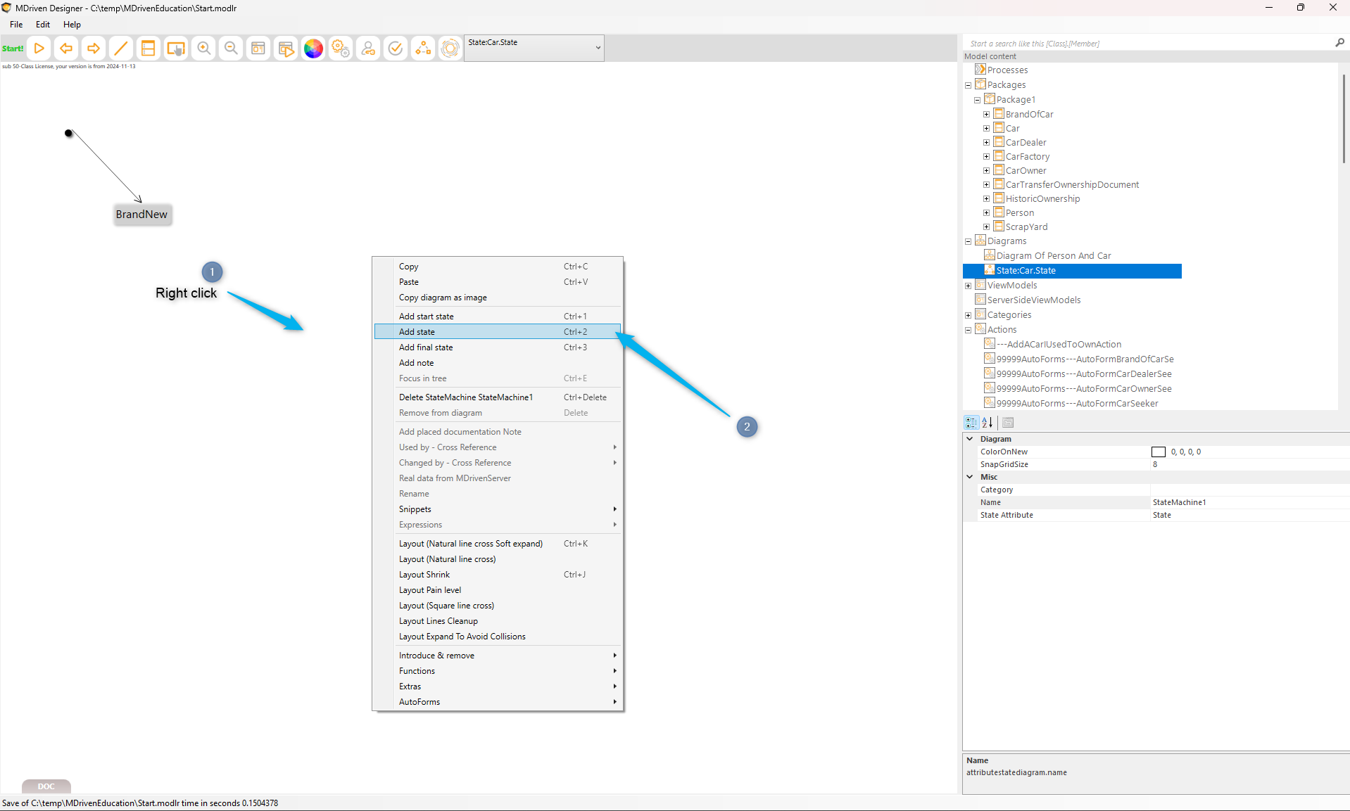The width and height of the screenshot is (1350, 811).
Task: Click the double gears settings icon
Action: click(x=341, y=49)
